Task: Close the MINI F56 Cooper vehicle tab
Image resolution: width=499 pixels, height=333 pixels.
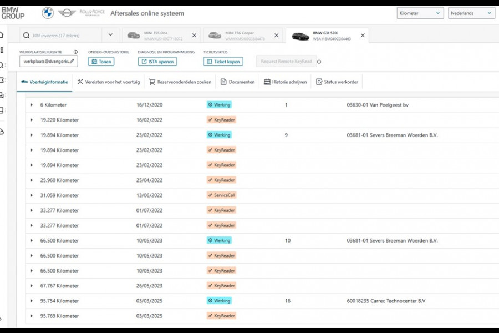Action: coord(276,36)
